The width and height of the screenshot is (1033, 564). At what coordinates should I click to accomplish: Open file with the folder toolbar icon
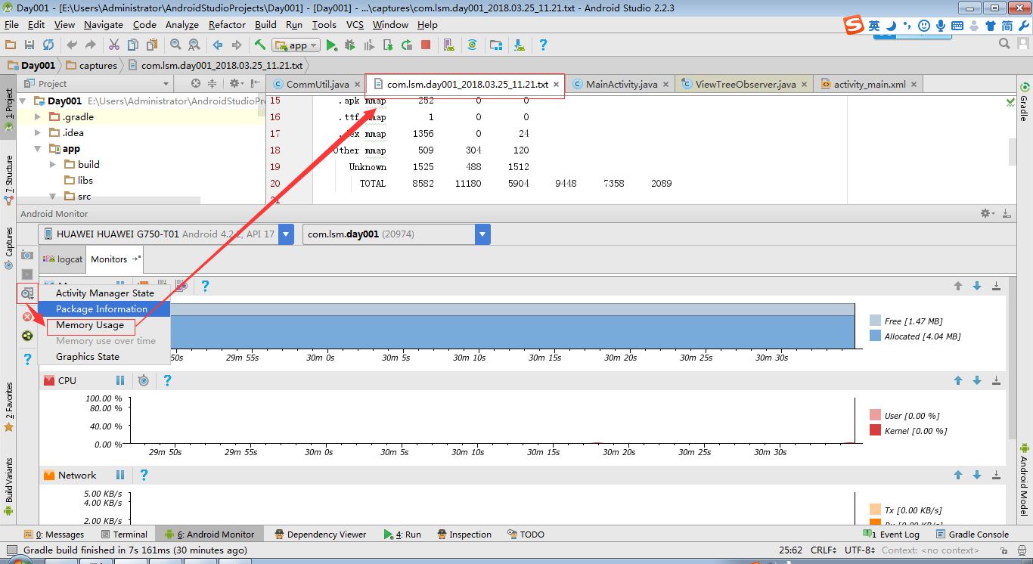(x=11, y=45)
